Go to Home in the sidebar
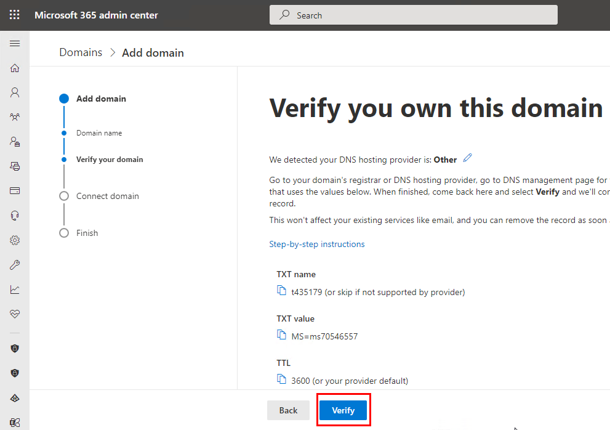610x430 pixels. point(15,68)
